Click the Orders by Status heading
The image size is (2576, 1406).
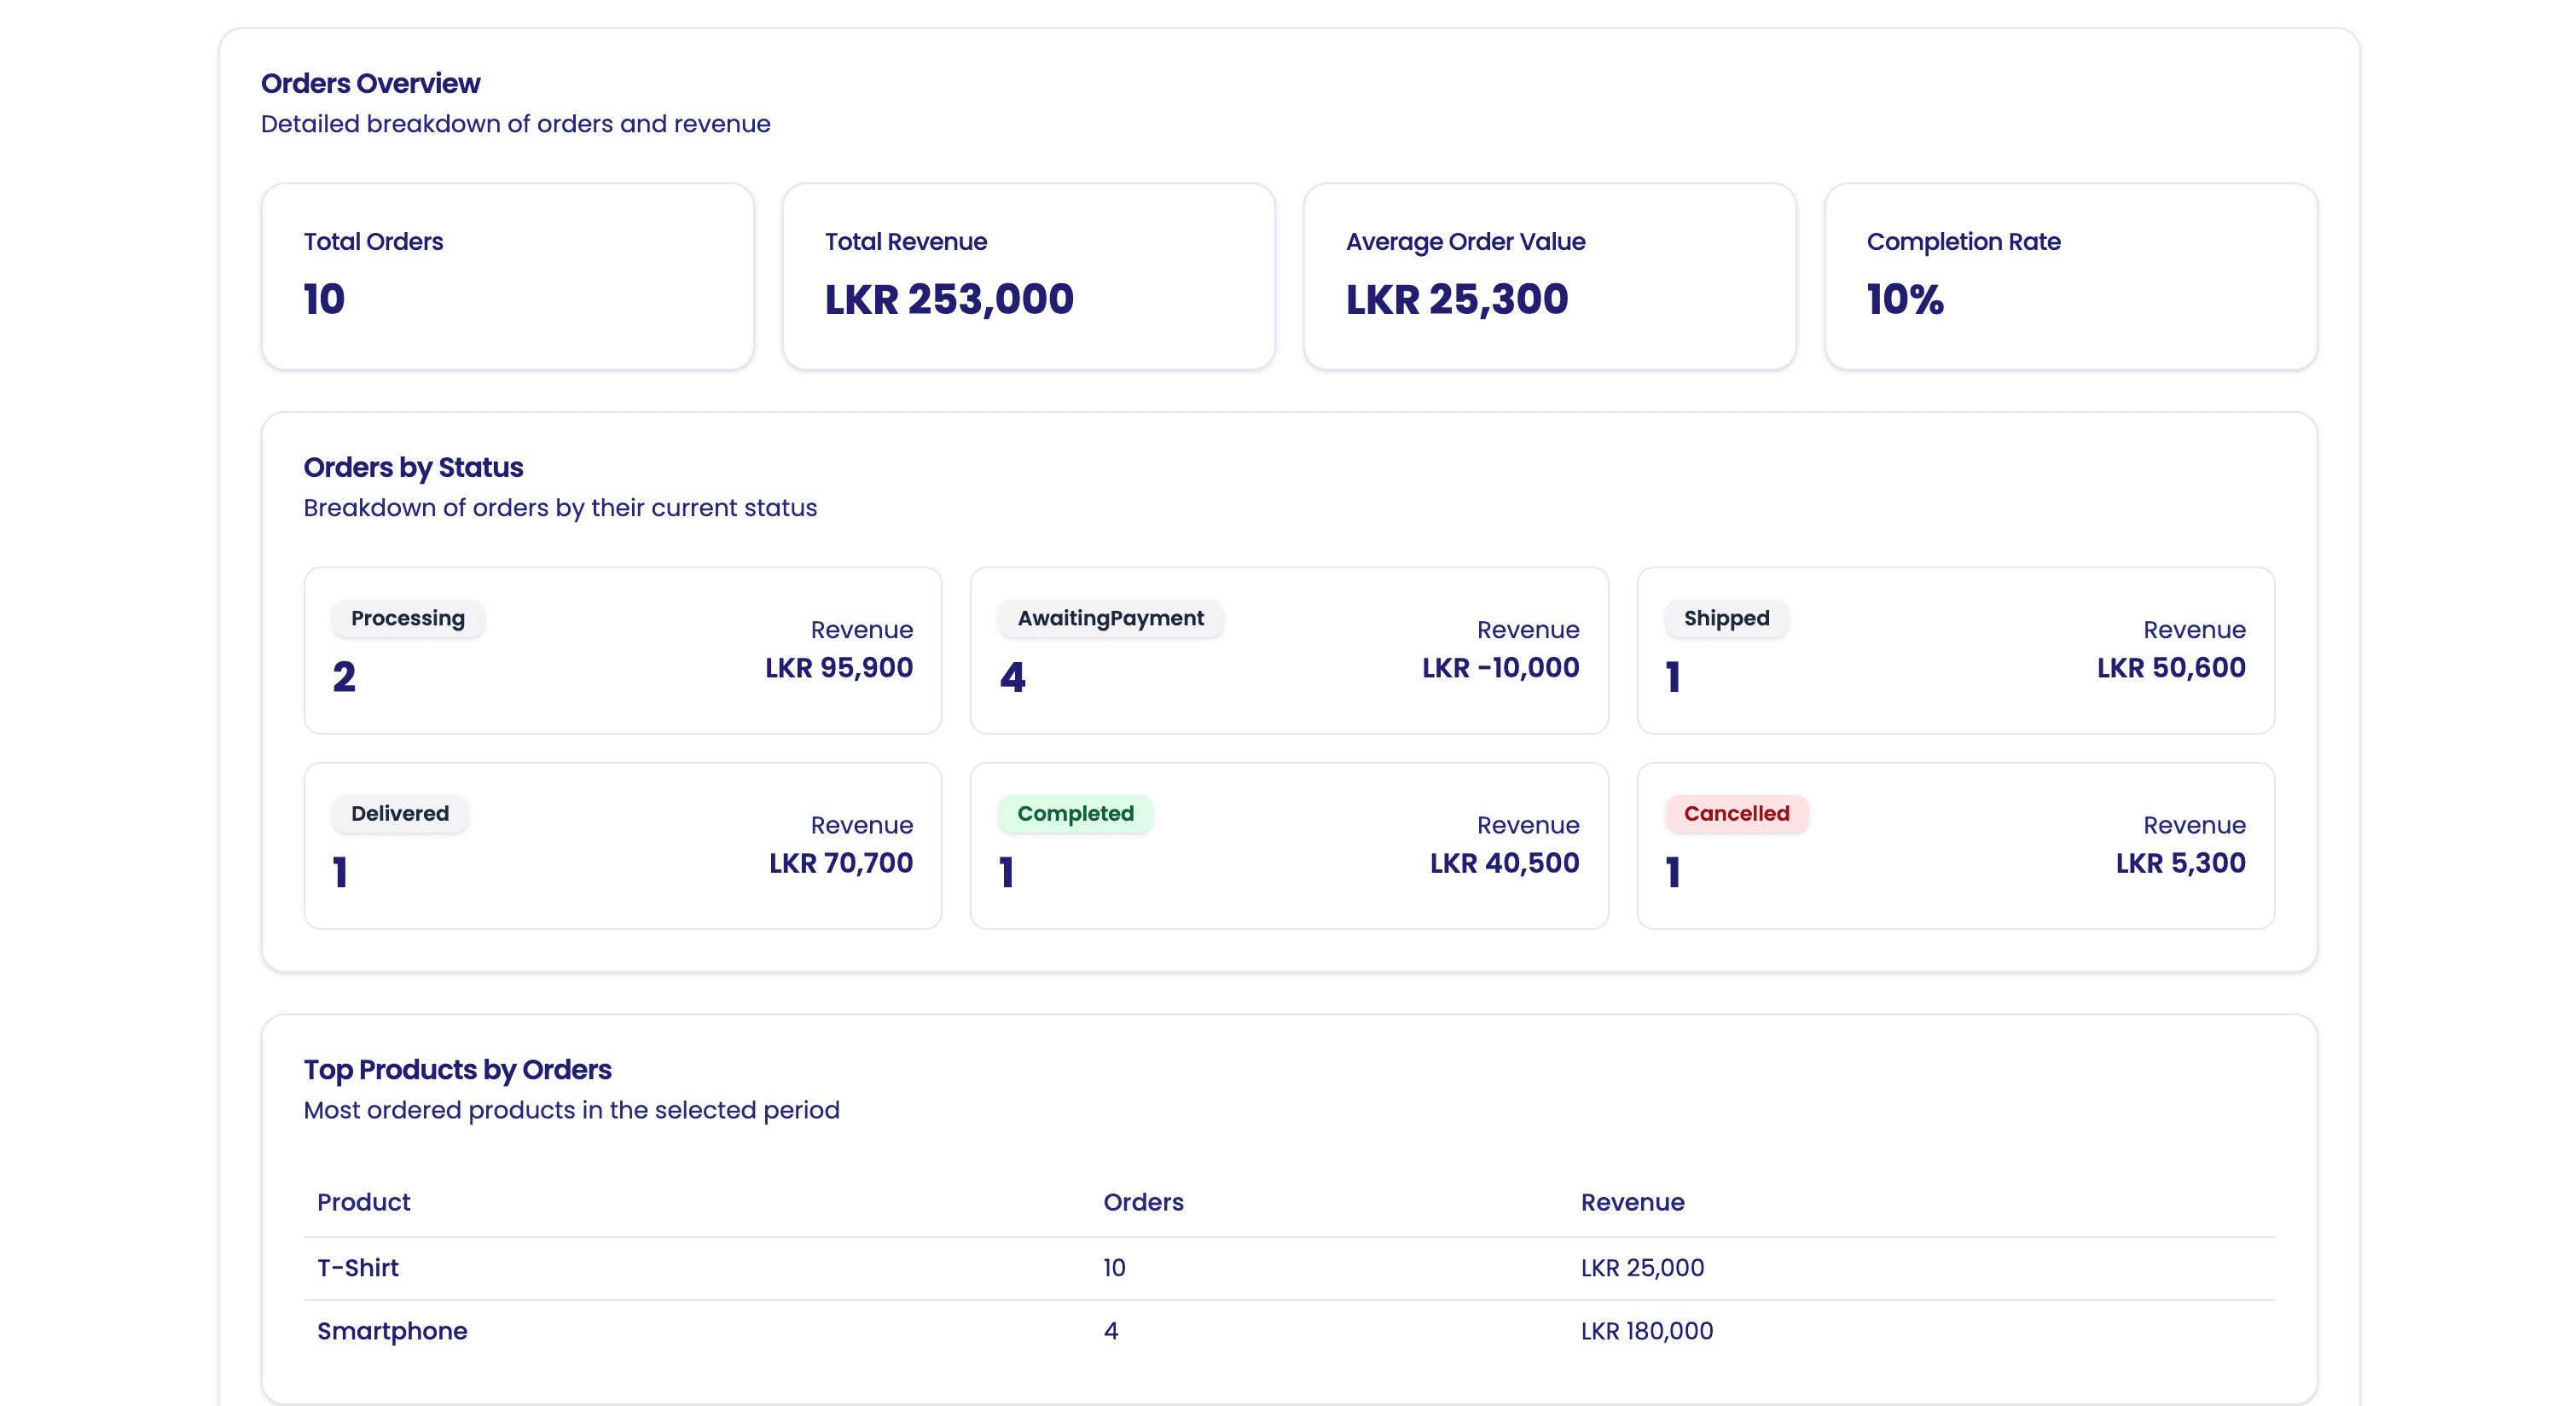(x=413, y=467)
